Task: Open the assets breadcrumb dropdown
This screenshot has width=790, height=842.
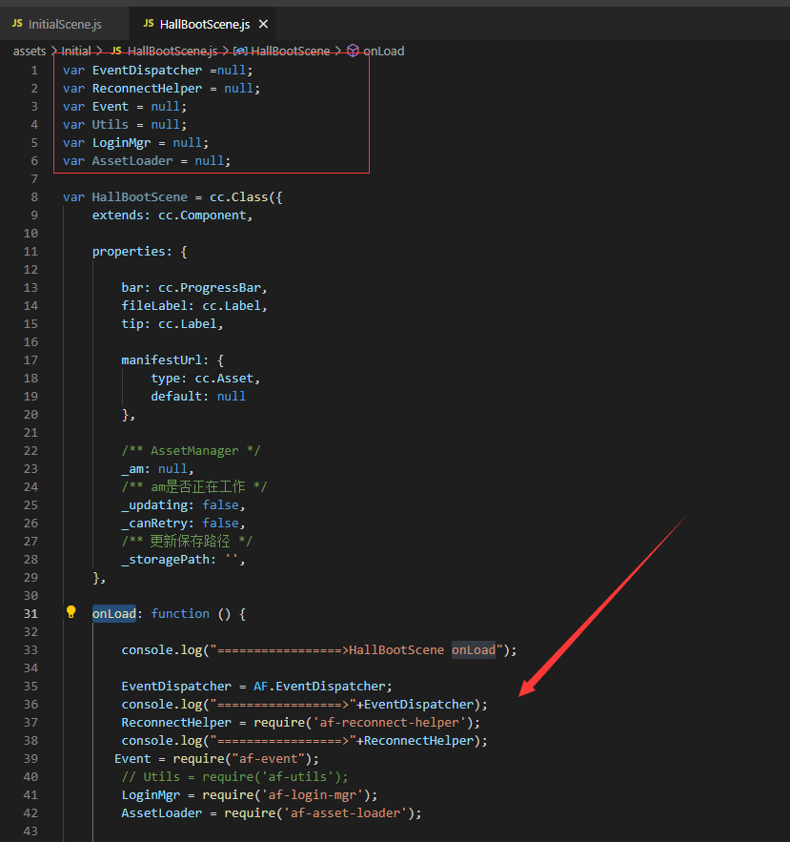Action: [29, 51]
